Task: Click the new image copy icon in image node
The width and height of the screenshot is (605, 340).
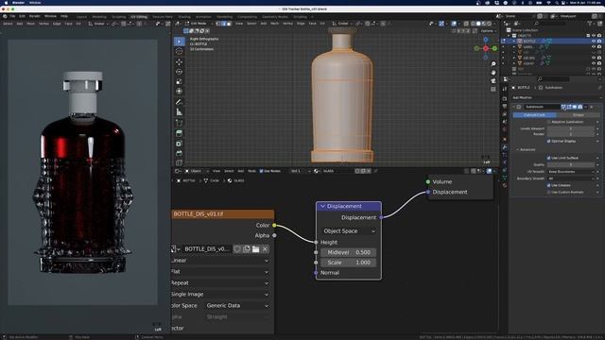Action: click(x=247, y=249)
